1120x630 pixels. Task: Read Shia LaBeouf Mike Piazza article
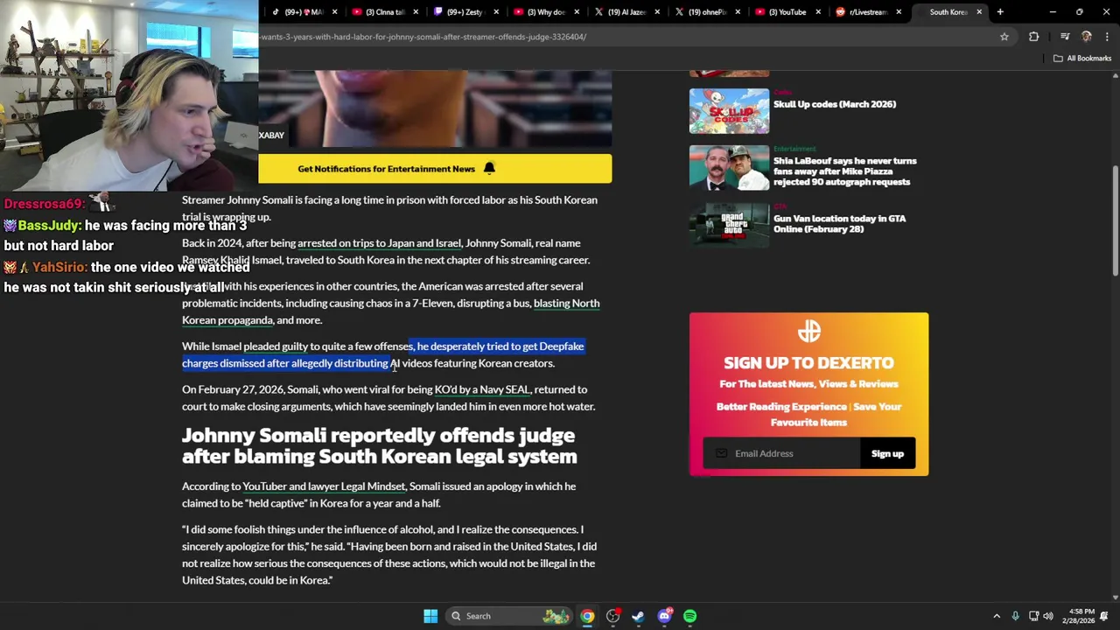(x=845, y=171)
